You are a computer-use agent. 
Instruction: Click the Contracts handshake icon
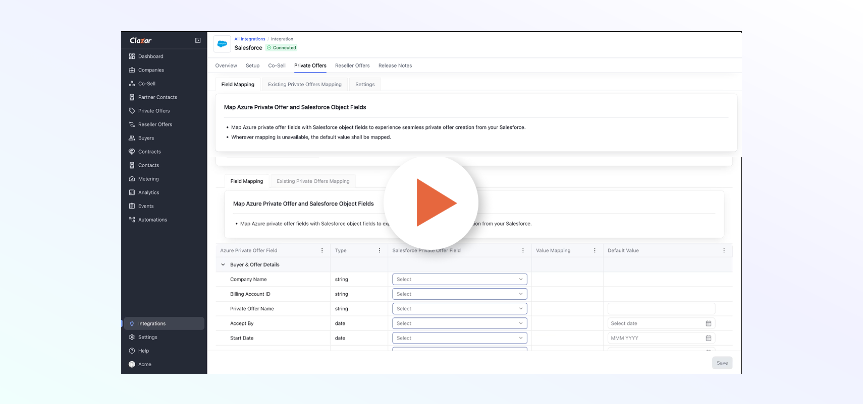coord(132,152)
